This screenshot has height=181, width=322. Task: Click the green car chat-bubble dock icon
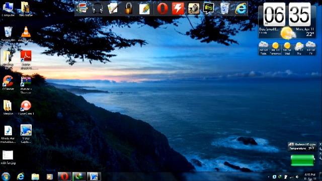[x=209, y=9]
